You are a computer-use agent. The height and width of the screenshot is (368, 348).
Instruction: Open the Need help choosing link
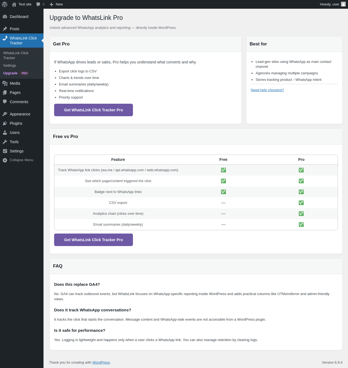tap(267, 90)
